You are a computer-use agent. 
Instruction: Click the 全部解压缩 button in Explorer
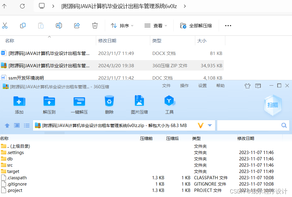point(196,26)
